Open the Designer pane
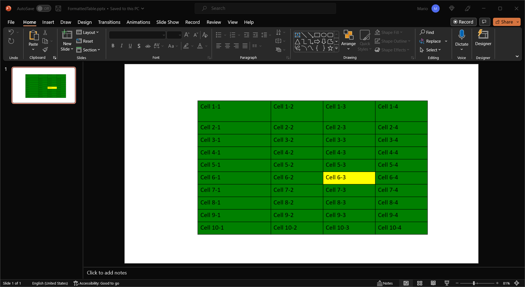This screenshot has width=525, height=287. [x=483, y=38]
